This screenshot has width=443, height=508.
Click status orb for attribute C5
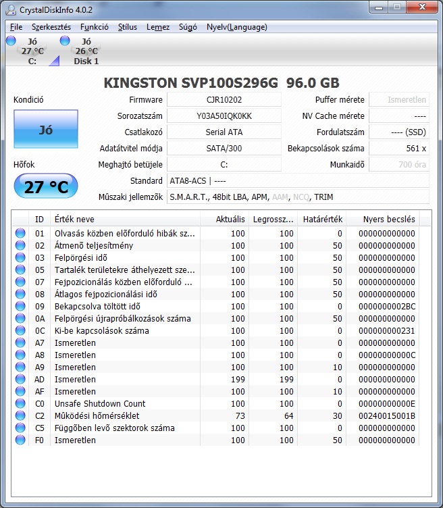(20, 428)
